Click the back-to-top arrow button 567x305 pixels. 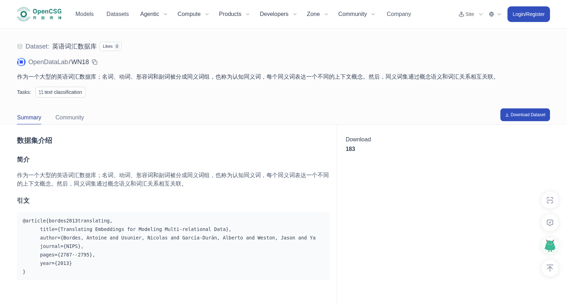point(550,268)
